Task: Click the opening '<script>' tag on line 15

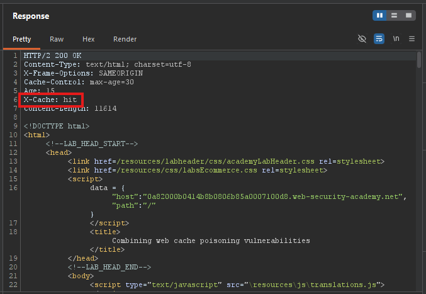Action: [85, 179]
